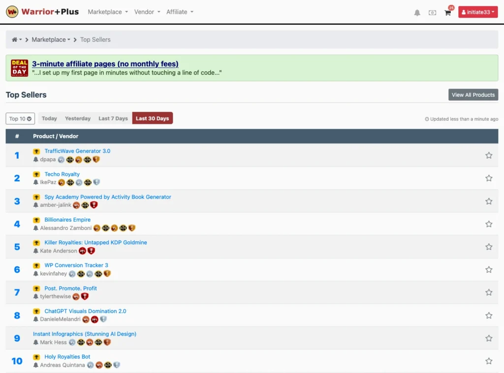Image resolution: width=504 pixels, height=373 pixels.
Task: Click the home icon in breadcrumb
Action: [14, 40]
